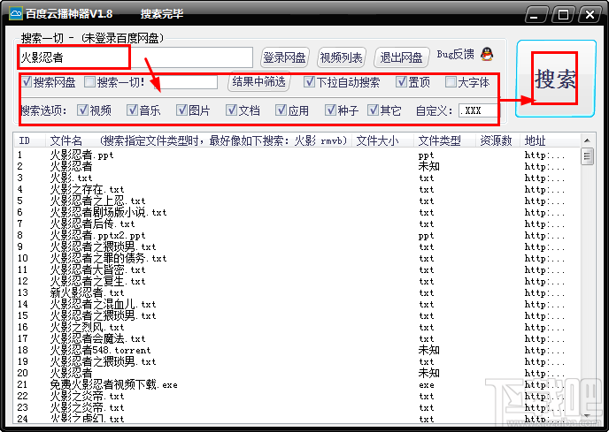Select row 火影之存在.txt
The width and height of the screenshot is (609, 432).
297,190
